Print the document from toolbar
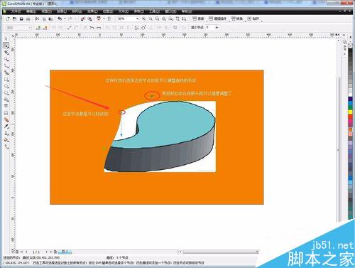 (28, 18)
